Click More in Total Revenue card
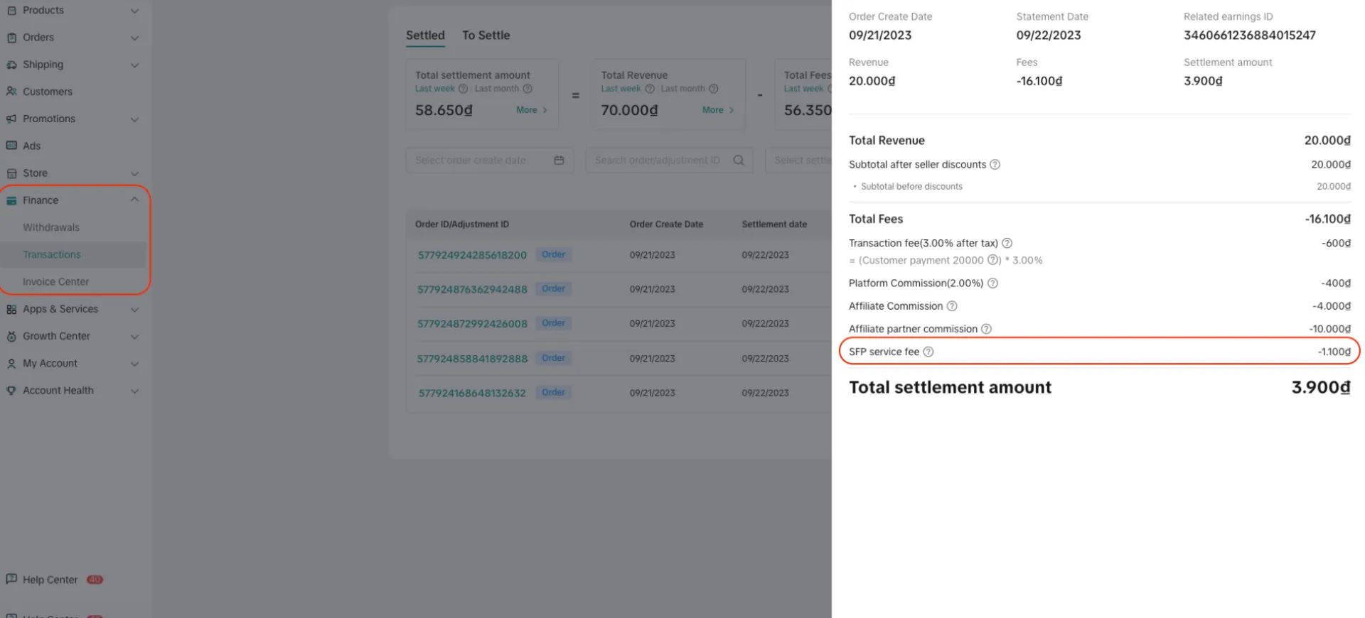1365x618 pixels. point(717,110)
